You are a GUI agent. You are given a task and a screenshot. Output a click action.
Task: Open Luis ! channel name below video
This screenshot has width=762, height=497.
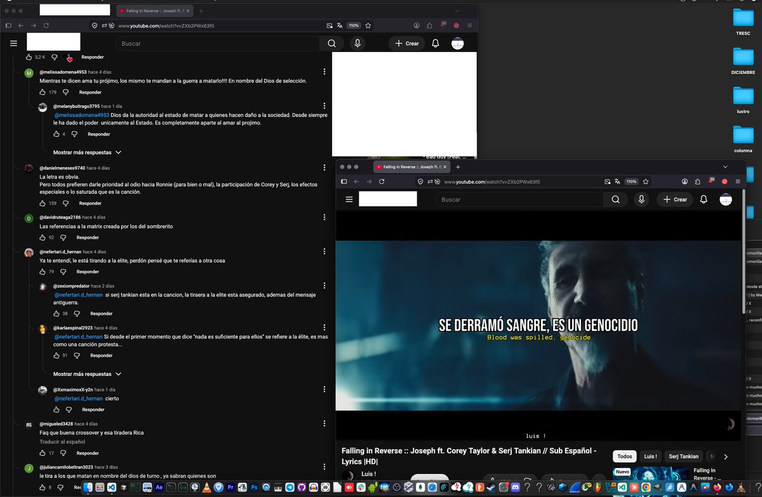pos(368,474)
